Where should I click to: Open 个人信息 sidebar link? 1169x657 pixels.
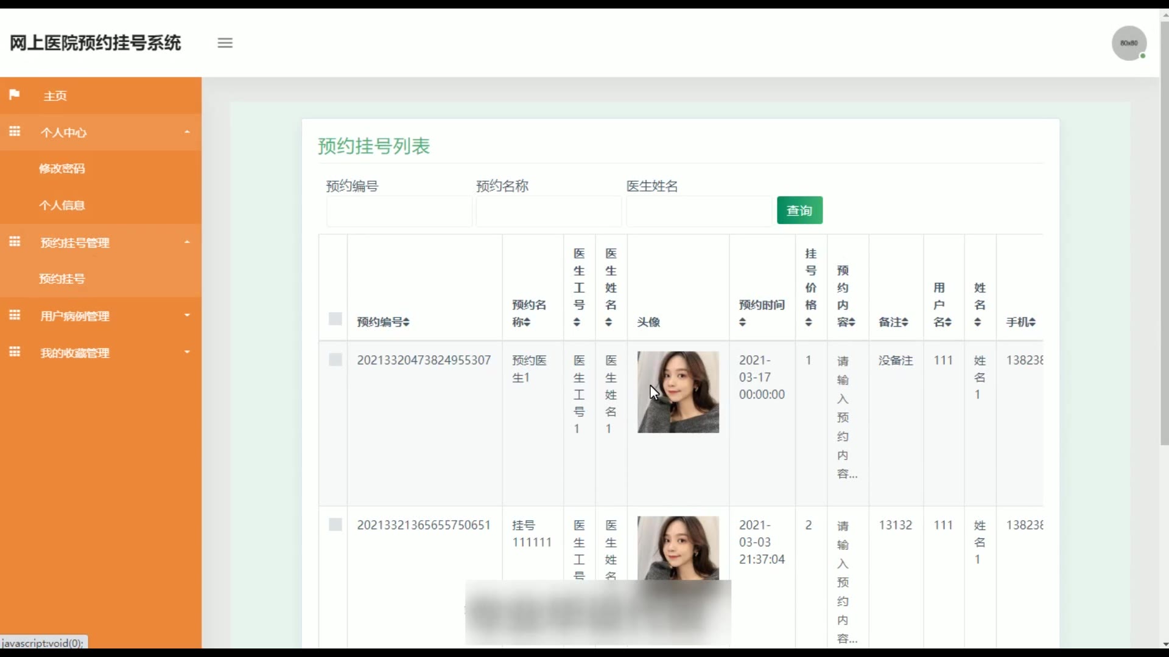62,205
